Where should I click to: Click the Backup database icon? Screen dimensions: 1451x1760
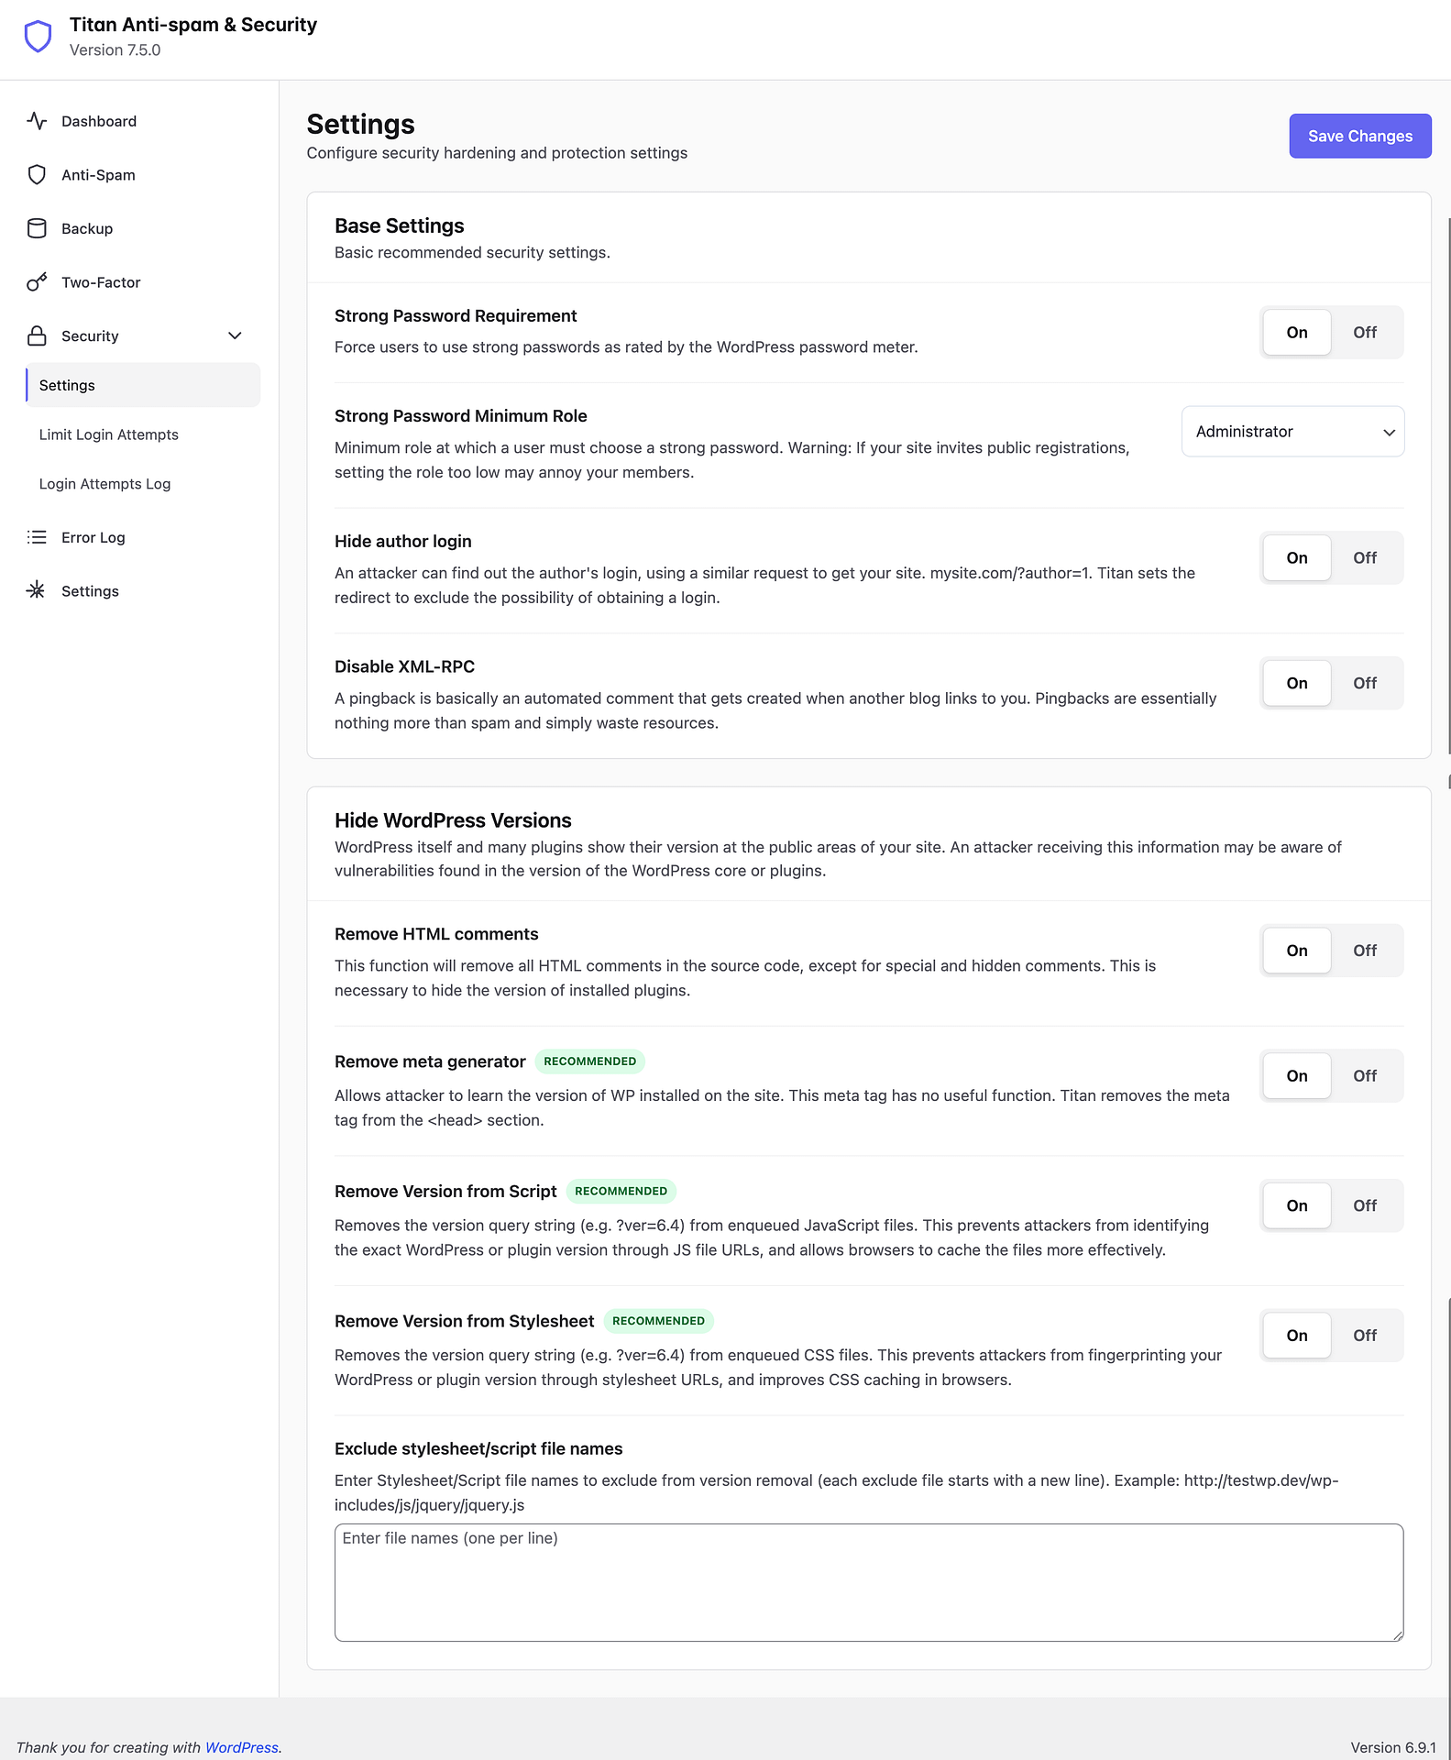pos(37,229)
